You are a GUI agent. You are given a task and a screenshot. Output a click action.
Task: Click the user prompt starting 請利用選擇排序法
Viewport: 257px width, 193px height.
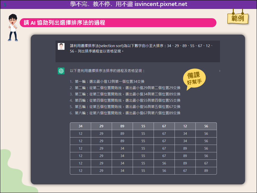point(141,49)
